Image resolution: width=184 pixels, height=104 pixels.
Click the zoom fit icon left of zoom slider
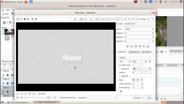click(x=18, y=98)
